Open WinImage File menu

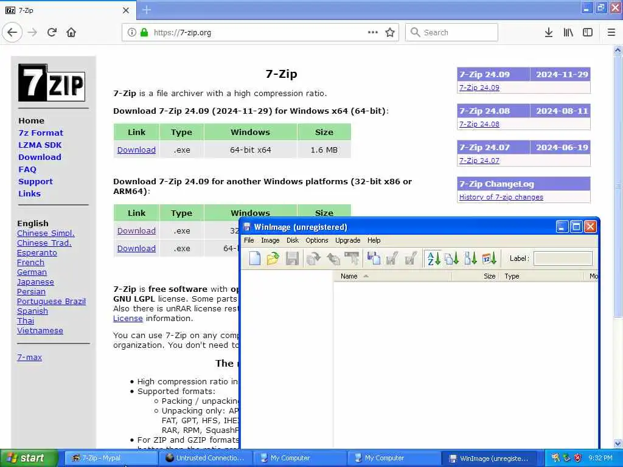[249, 240]
